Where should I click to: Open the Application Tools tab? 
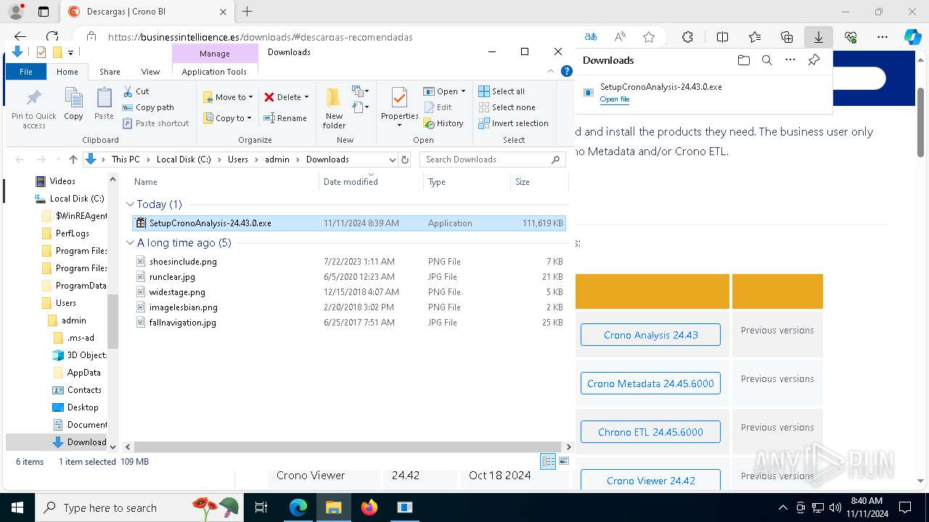(x=214, y=72)
